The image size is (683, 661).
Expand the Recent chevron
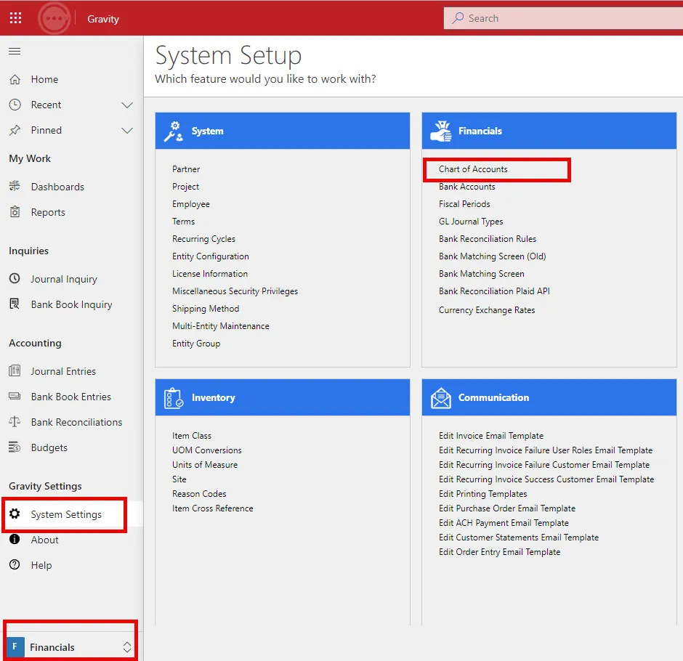click(x=127, y=105)
